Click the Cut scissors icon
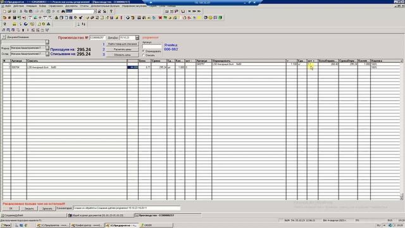This screenshot has height=228, width=405. [21, 11]
